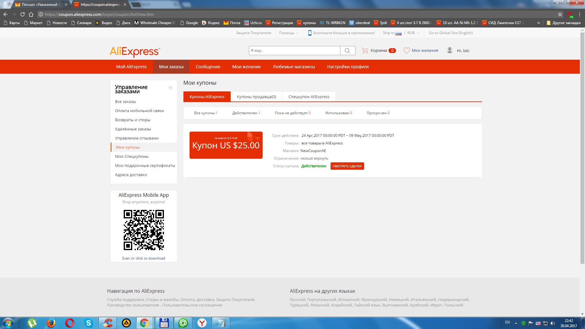Open the uberdeal bookmark

pos(360,23)
